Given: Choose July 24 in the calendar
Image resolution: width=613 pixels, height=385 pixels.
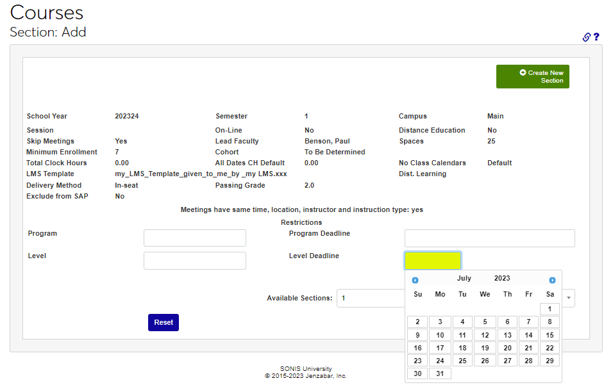Looking at the screenshot, I should (x=440, y=361).
